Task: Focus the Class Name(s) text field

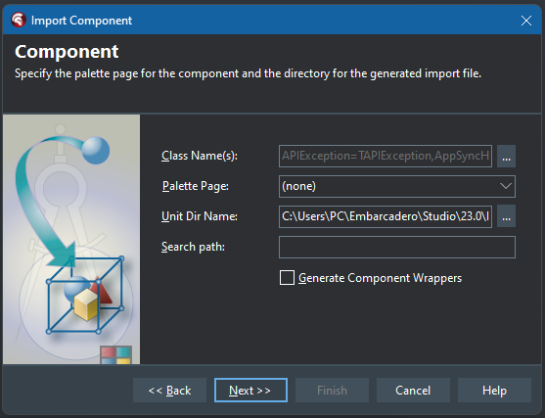Action: pyautogui.click(x=386, y=157)
